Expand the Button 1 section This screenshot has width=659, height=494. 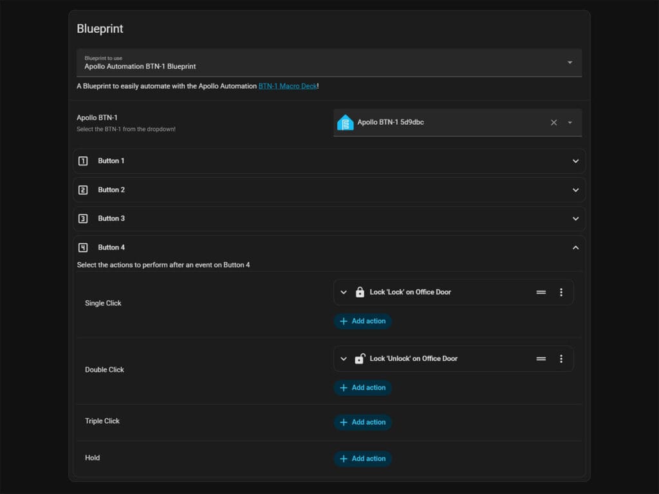coord(575,161)
